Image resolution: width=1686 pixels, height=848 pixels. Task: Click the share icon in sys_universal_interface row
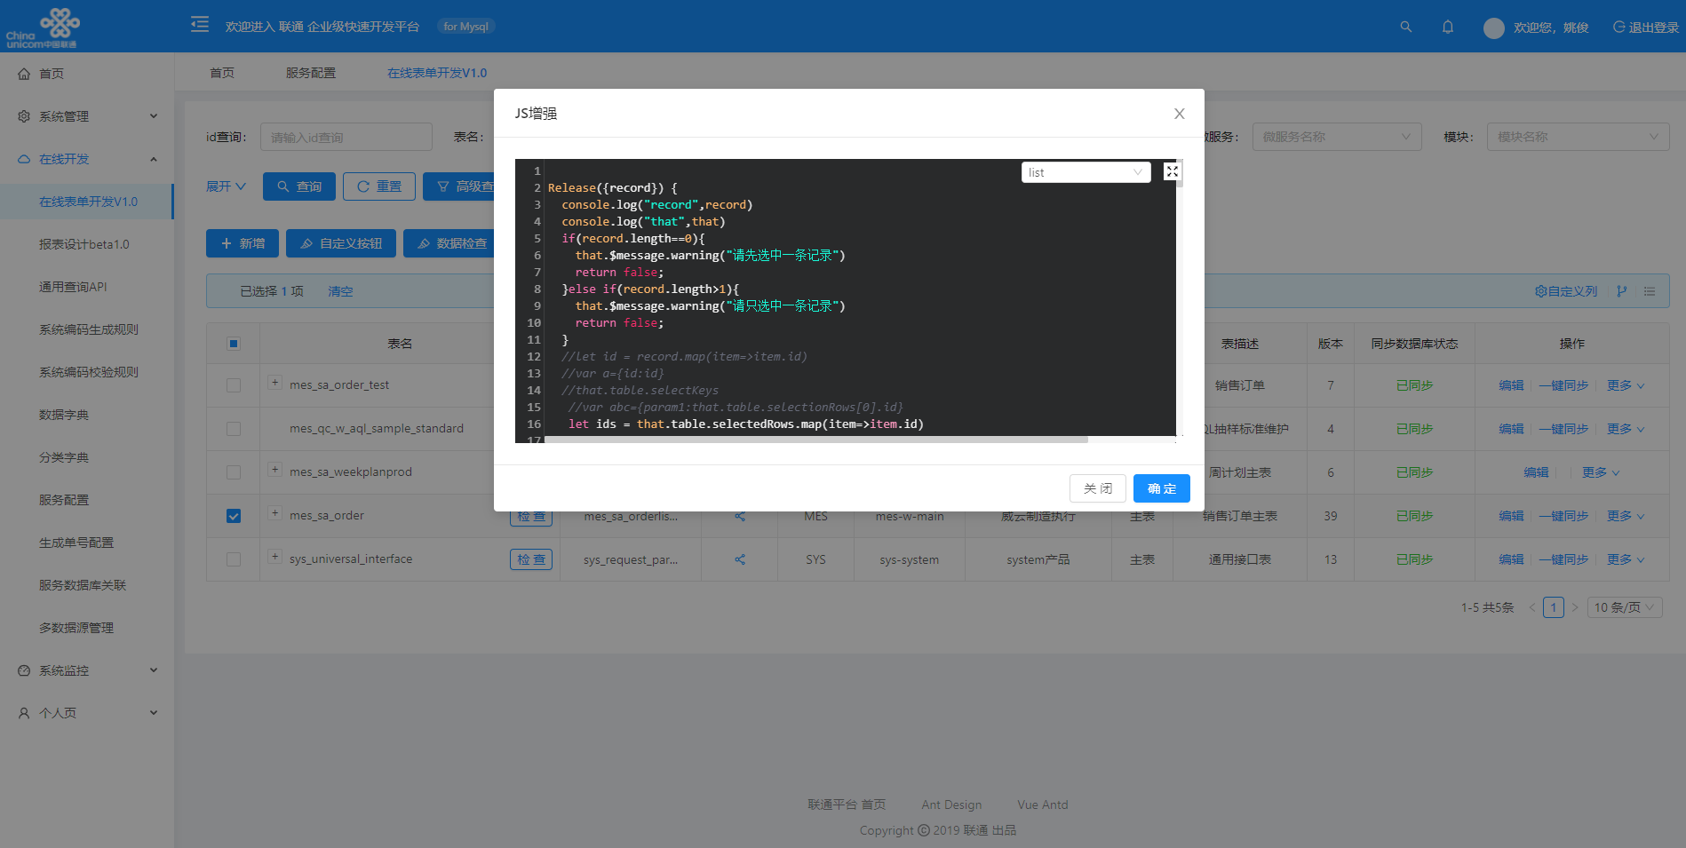[740, 559]
